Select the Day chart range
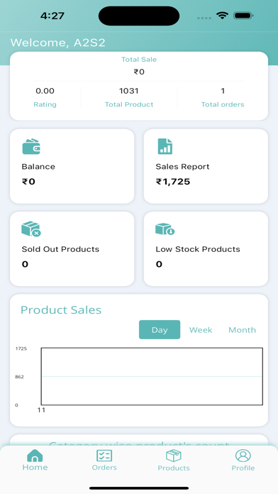 (x=160, y=329)
